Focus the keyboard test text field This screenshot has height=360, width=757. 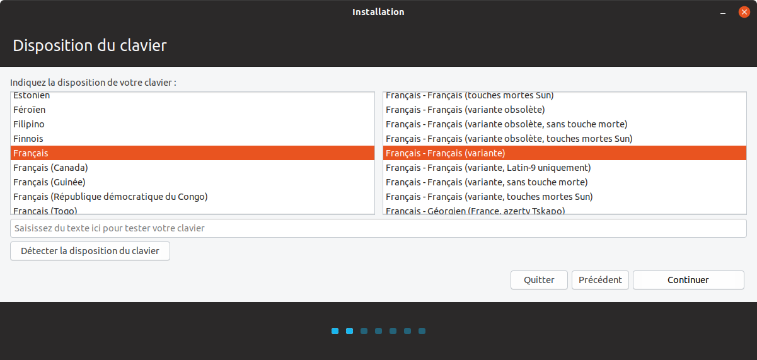pyautogui.click(x=378, y=228)
